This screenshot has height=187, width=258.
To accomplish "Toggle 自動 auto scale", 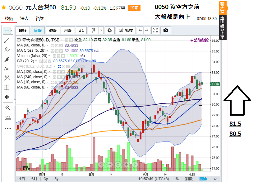I will coord(203,179).
